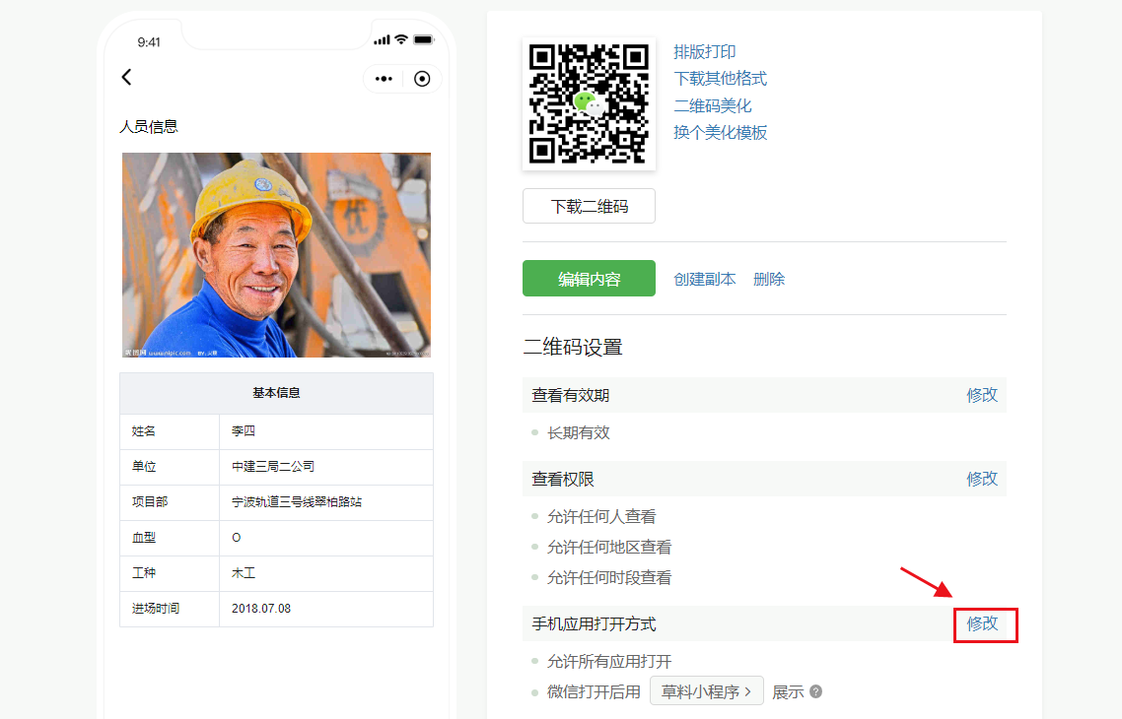The height and width of the screenshot is (719, 1122).
Task: Modify 查看权限 setting
Action: 982,479
